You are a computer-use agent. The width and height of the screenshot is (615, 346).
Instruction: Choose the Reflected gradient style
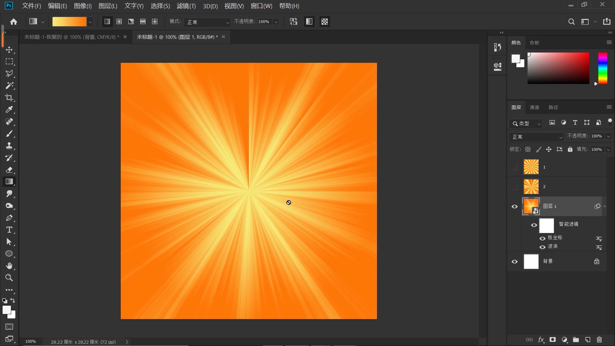[x=143, y=21]
